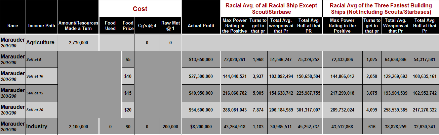Select the 32,630,341 hull cell
Viewport: 439px width, 135px height.
click(425, 127)
